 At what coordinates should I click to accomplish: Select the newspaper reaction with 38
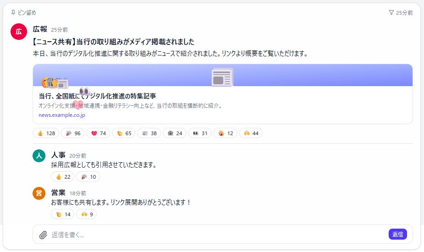point(149,133)
